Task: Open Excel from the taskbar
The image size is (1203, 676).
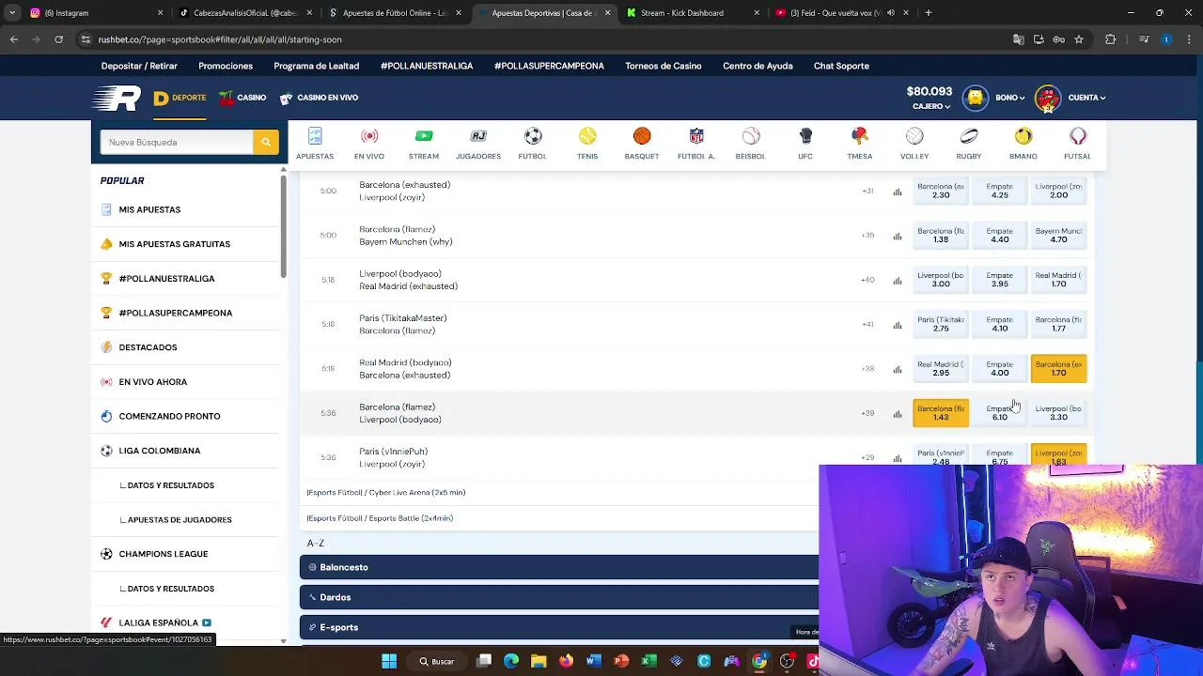Action: (x=648, y=661)
